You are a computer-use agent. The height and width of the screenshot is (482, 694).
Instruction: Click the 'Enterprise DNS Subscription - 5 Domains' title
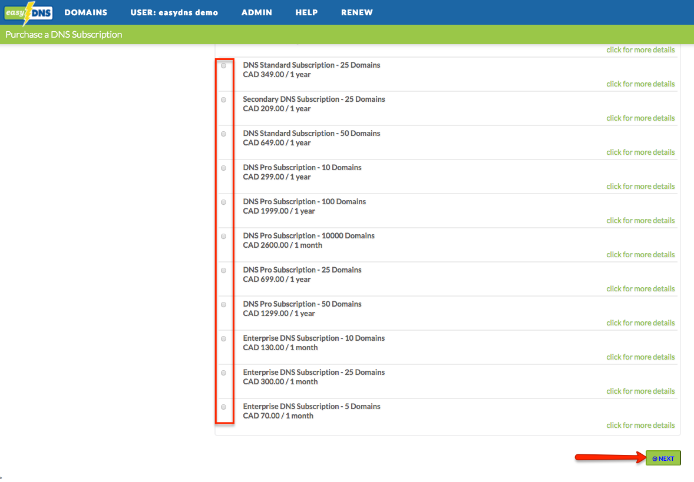tap(312, 406)
